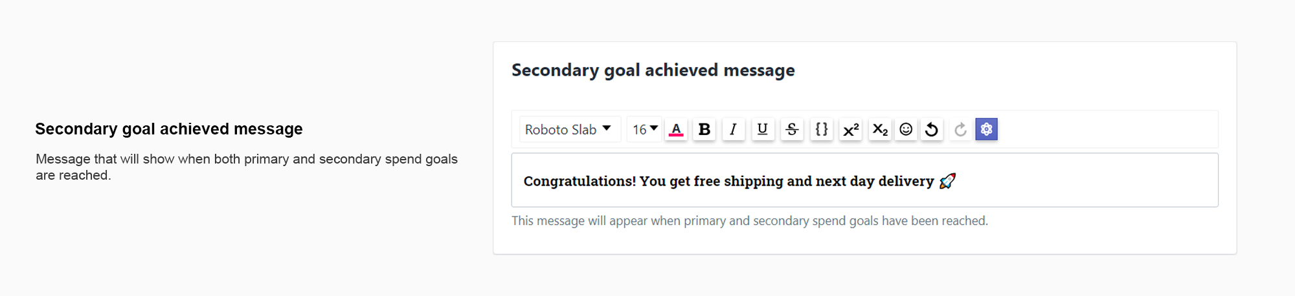Open the Roboto Slab font family dropdown
The width and height of the screenshot is (1295, 296).
[568, 129]
